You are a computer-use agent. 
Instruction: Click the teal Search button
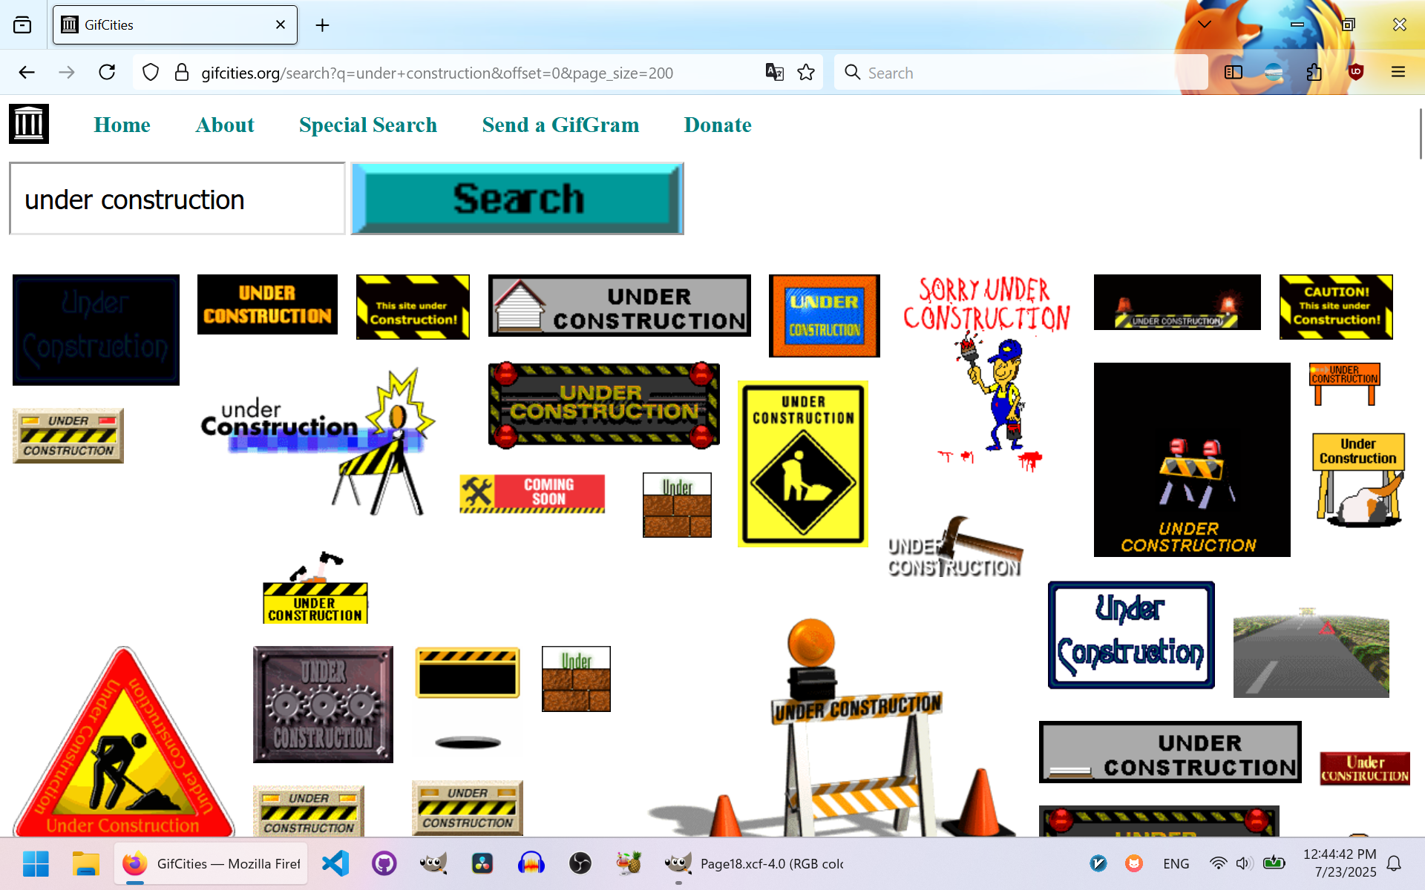coord(517,199)
